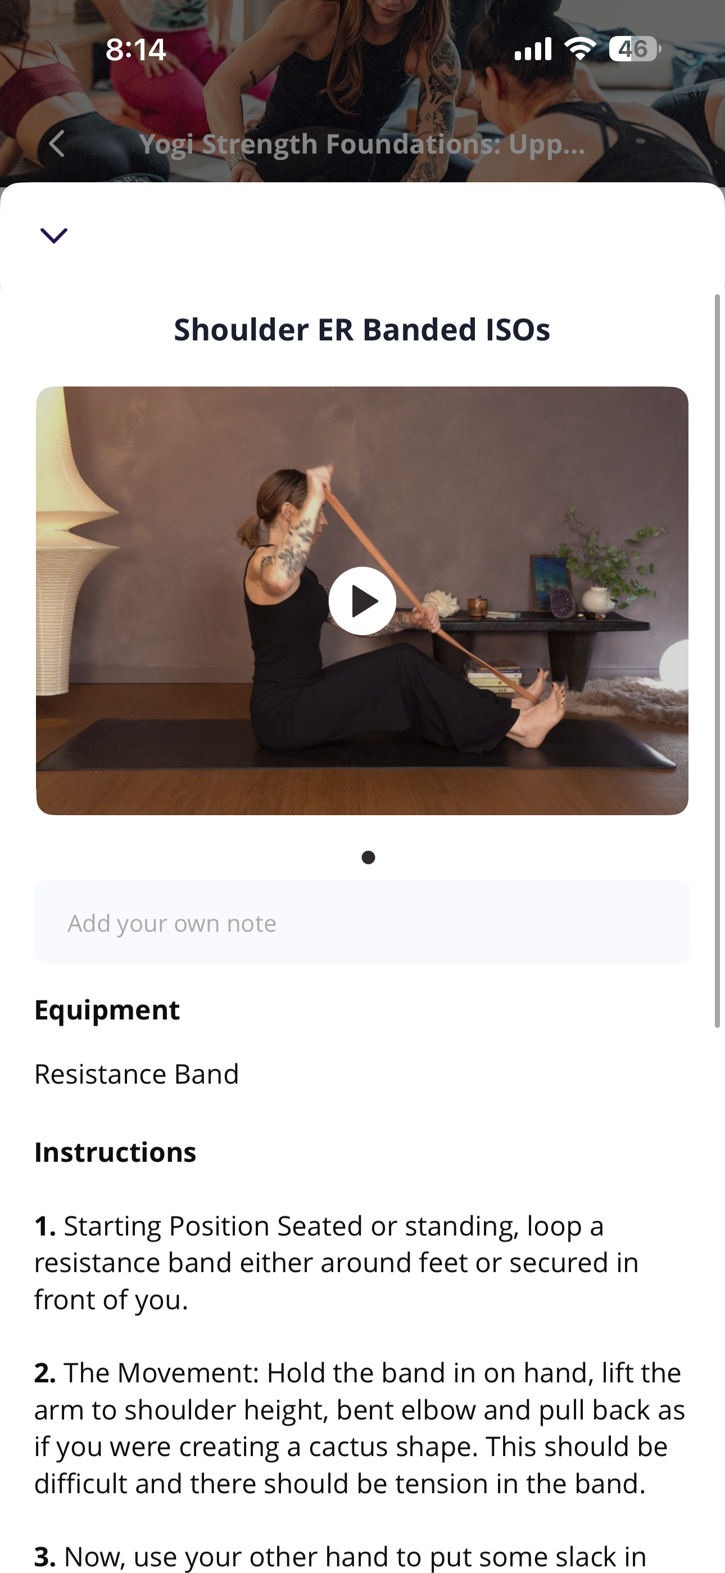The image size is (725, 1573).
Task: Select the Instructions section heading
Action: tap(115, 1152)
